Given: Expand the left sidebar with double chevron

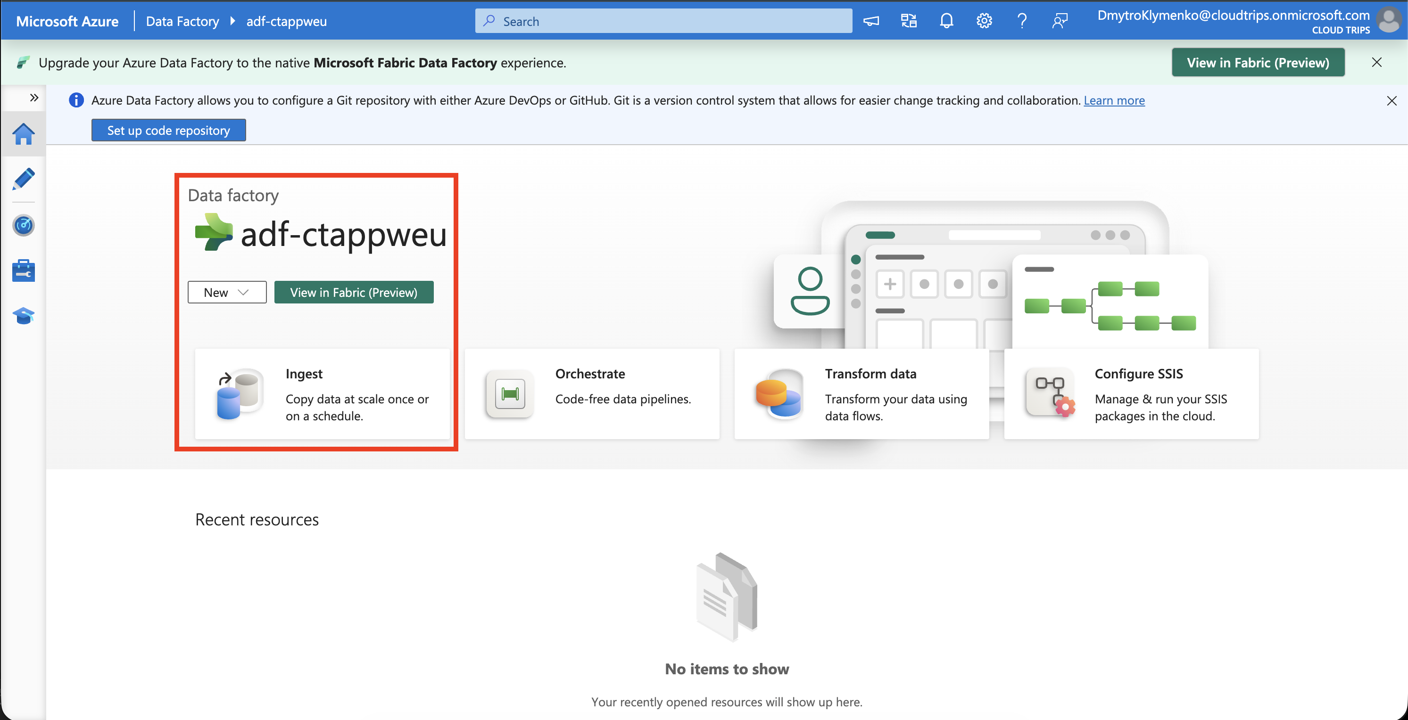Looking at the screenshot, I should click(x=34, y=98).
